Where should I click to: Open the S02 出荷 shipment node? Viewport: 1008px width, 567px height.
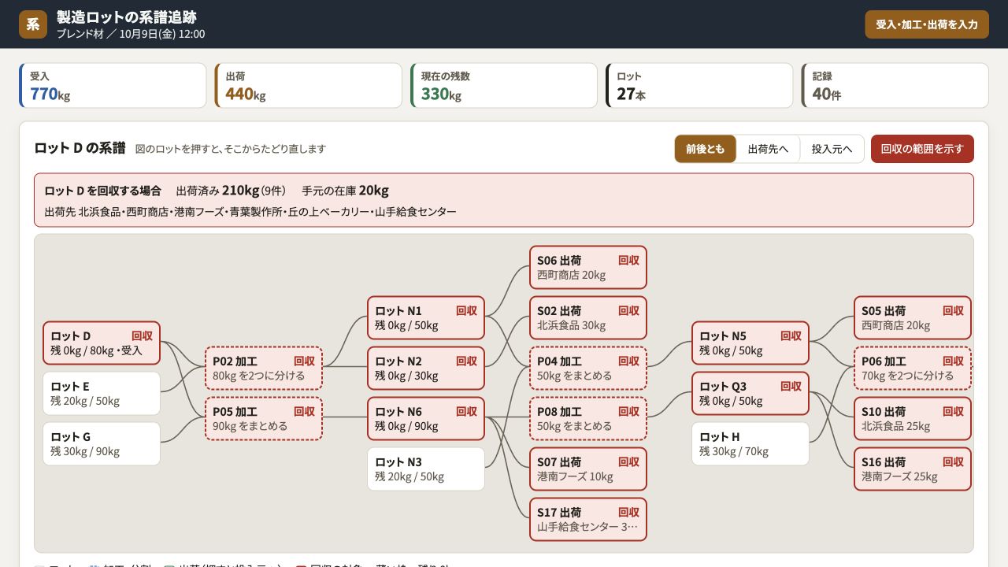tap(588, 317)
